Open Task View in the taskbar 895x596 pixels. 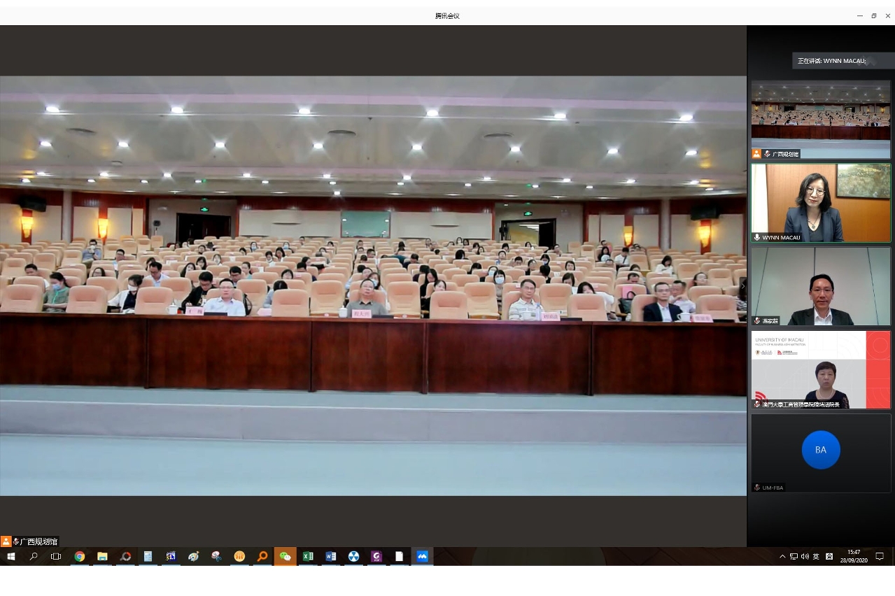click(x=56, y=557)
